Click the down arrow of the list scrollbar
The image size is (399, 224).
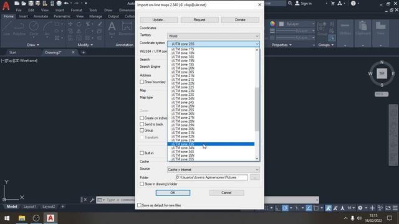(257, 159)
